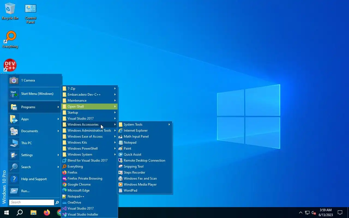Click the start menu Search input field
This screenshot has height=218, width=349.
tap(32, 202)
